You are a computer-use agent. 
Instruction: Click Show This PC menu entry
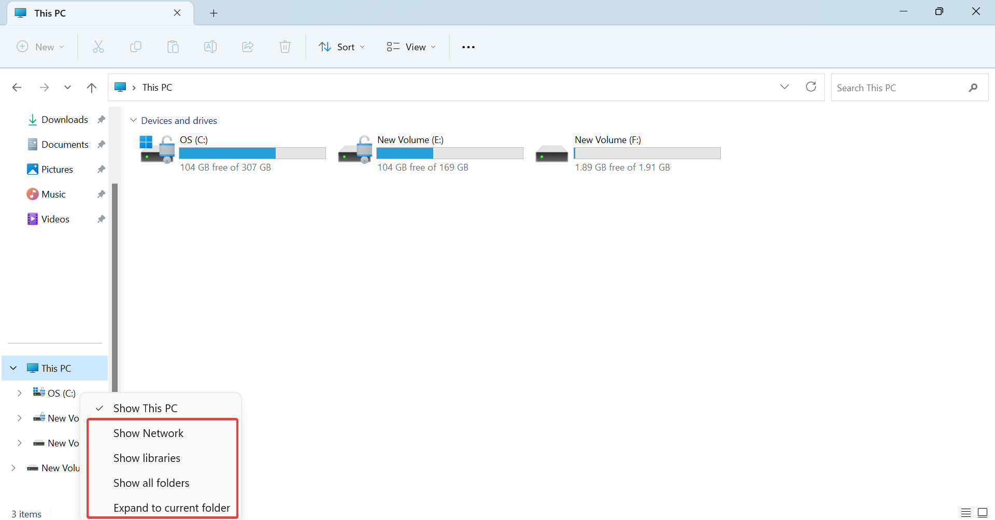146,408
